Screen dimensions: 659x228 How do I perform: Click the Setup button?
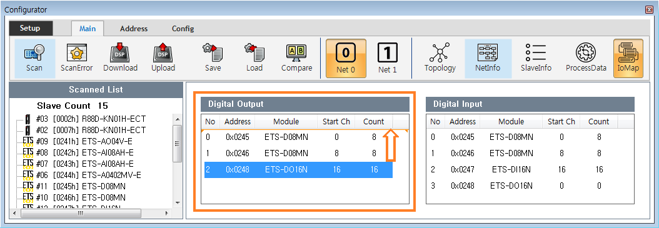(x=30, y=28)
